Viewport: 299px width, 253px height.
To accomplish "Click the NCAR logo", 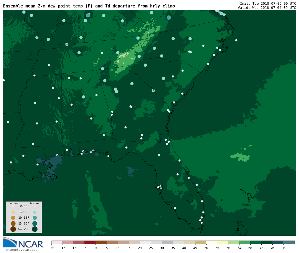I will (23, 242).
